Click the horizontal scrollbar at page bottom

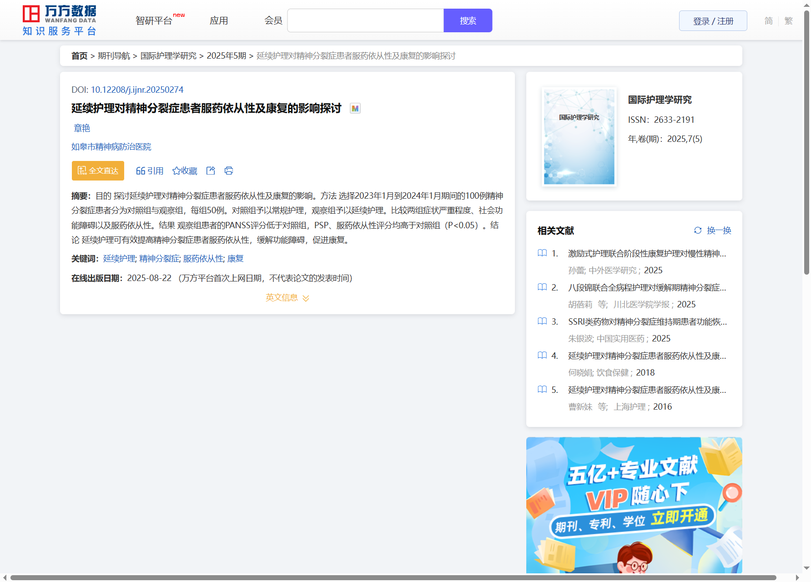coord(393,577)
